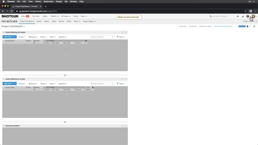Open the Character Leads page link

[205, 26]
